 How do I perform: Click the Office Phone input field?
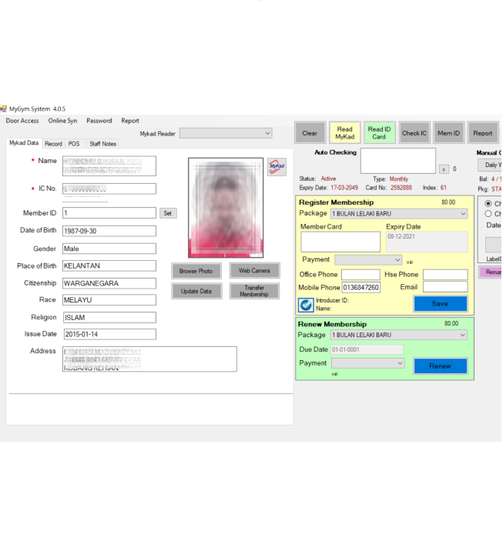pos(360,275)
